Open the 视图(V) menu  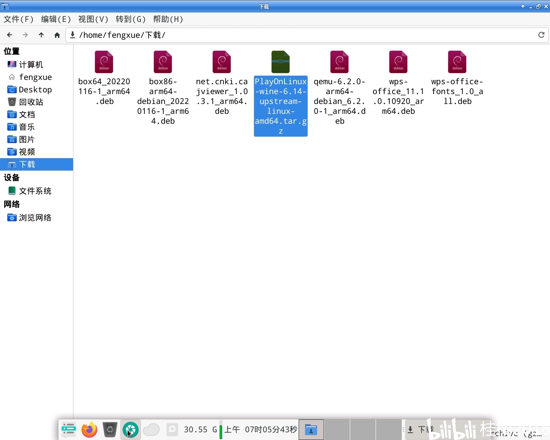click(x=93, y=19)
